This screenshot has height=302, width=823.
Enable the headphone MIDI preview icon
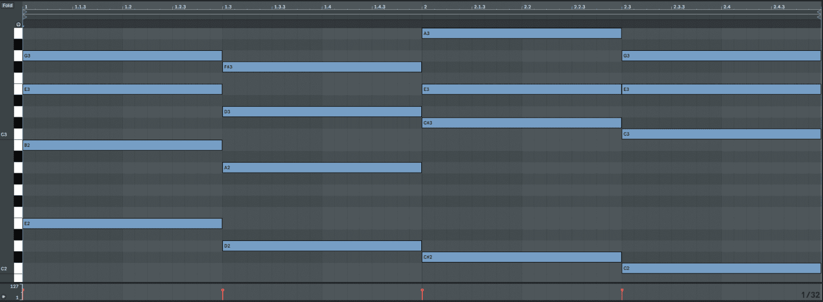point(19,24)
